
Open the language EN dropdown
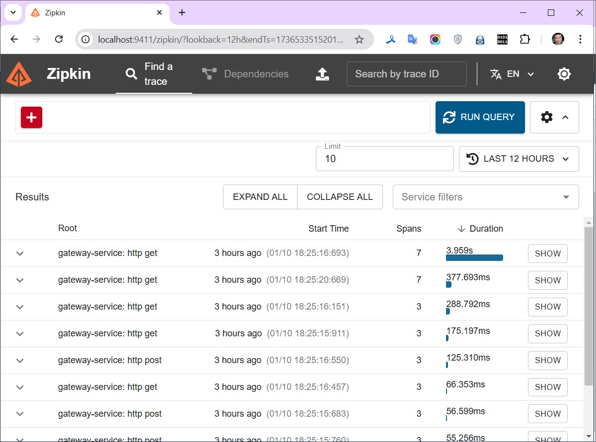pyautogui.click(x=512, y=74)
